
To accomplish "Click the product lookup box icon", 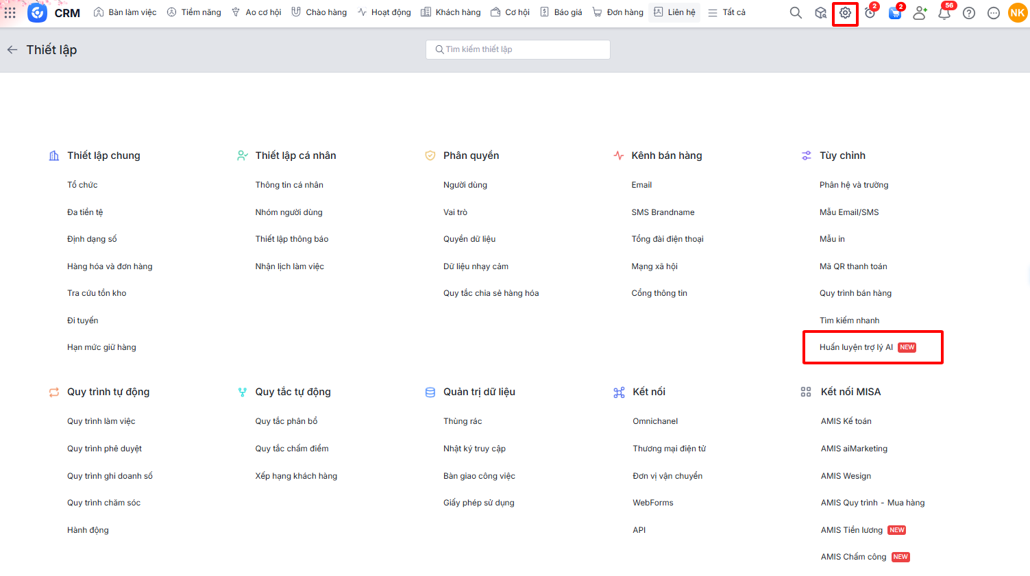I will click(x=820, y=13).
